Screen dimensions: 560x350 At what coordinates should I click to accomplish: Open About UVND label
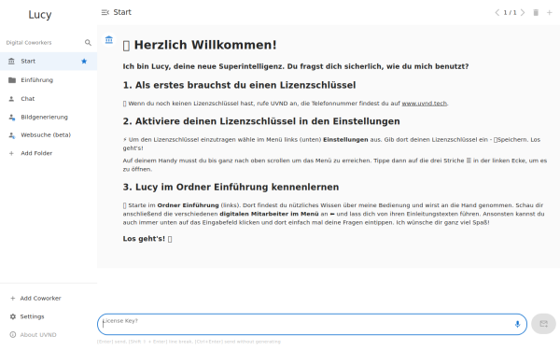point(38,335)
